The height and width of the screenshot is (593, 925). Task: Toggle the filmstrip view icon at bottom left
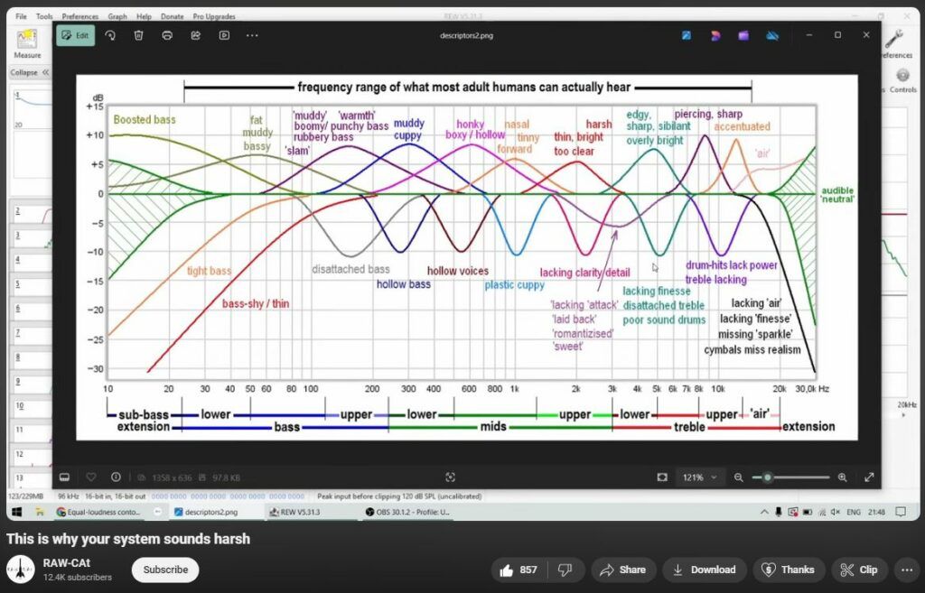pyautogui.click(x=65, y=477)
